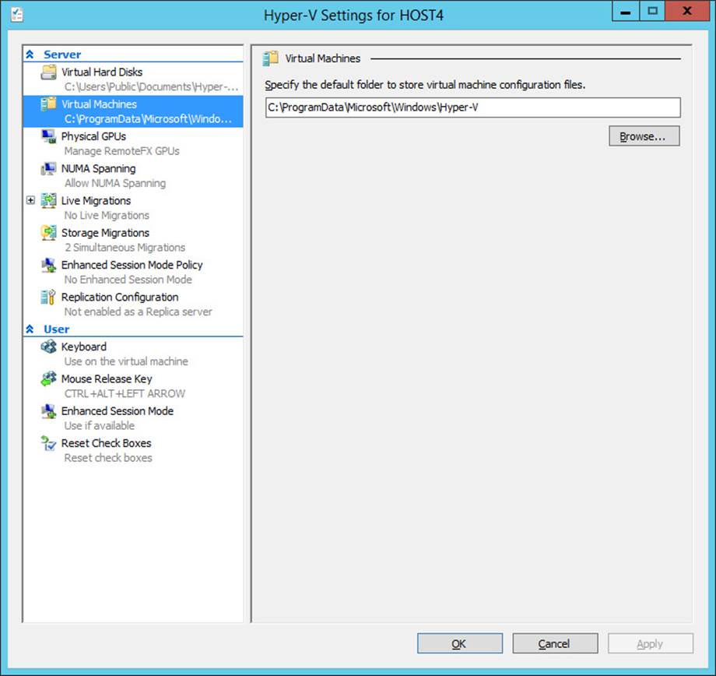Image resolution: width=716 pixels, height=676 pixels.
Task: Open Live Migrations settings
Action: [x=96, y=201]
